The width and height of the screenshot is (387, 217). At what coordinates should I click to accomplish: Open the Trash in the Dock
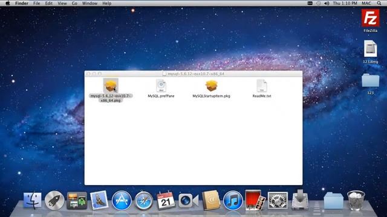356,201
